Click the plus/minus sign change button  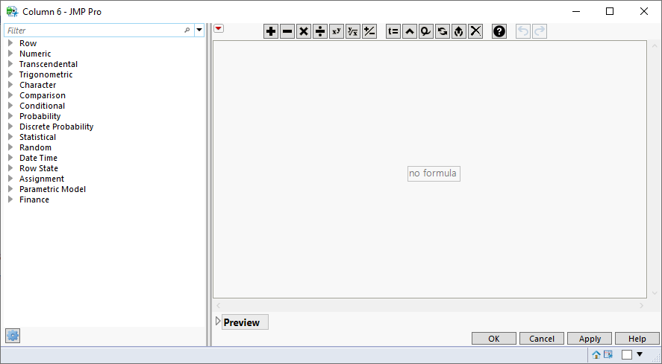369,31
